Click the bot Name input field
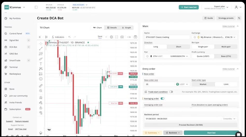 pyautogui.click(x=167, y=37)
